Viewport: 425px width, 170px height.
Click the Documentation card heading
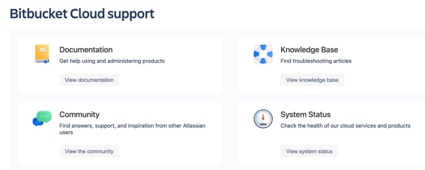point(86,50)
